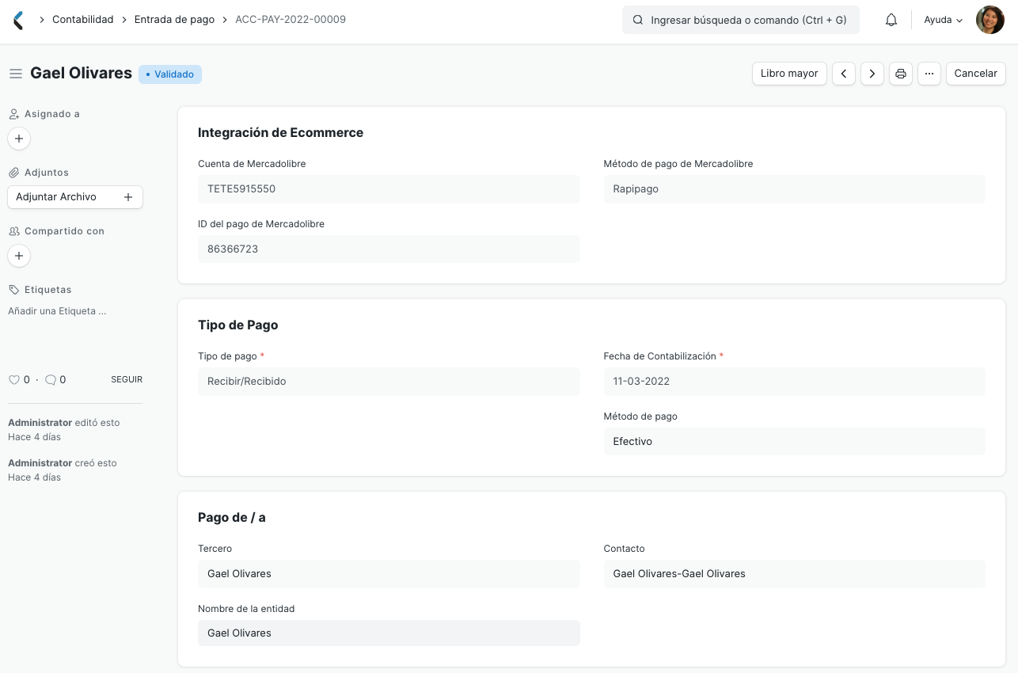Image resolution: width=1018 pixels, height=673 pixels.
Task: Open the contact Gael Olivares-Gael Olivares
Action: pos(679,574)
